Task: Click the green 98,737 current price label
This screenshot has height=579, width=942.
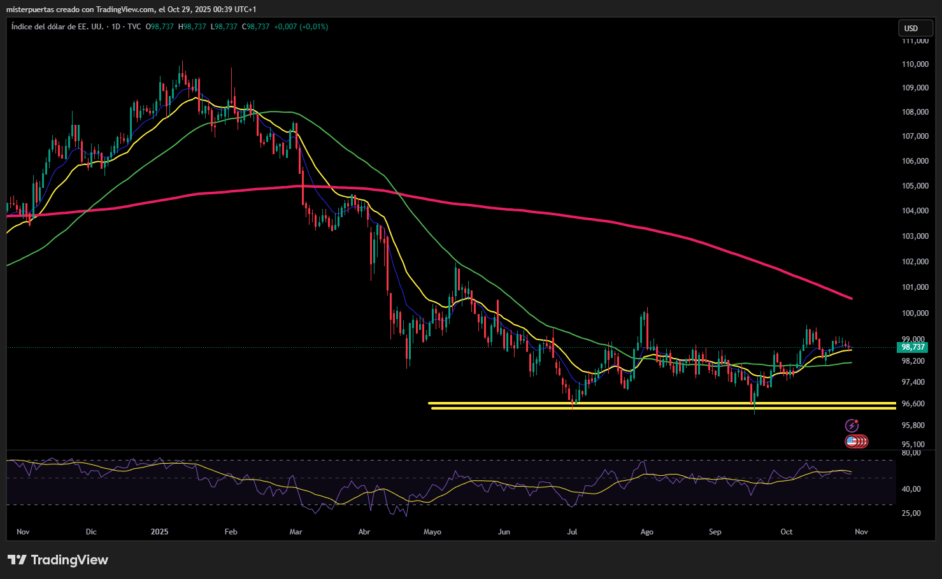Action: [x=912, y=347]
